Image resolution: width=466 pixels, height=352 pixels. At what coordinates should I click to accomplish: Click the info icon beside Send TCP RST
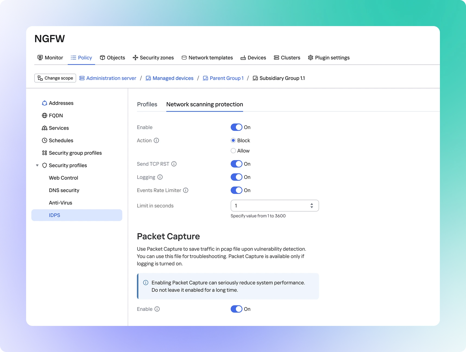coord(174,164)
